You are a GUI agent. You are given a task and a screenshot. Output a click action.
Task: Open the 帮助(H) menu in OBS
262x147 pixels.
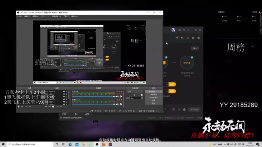point(74,16)
